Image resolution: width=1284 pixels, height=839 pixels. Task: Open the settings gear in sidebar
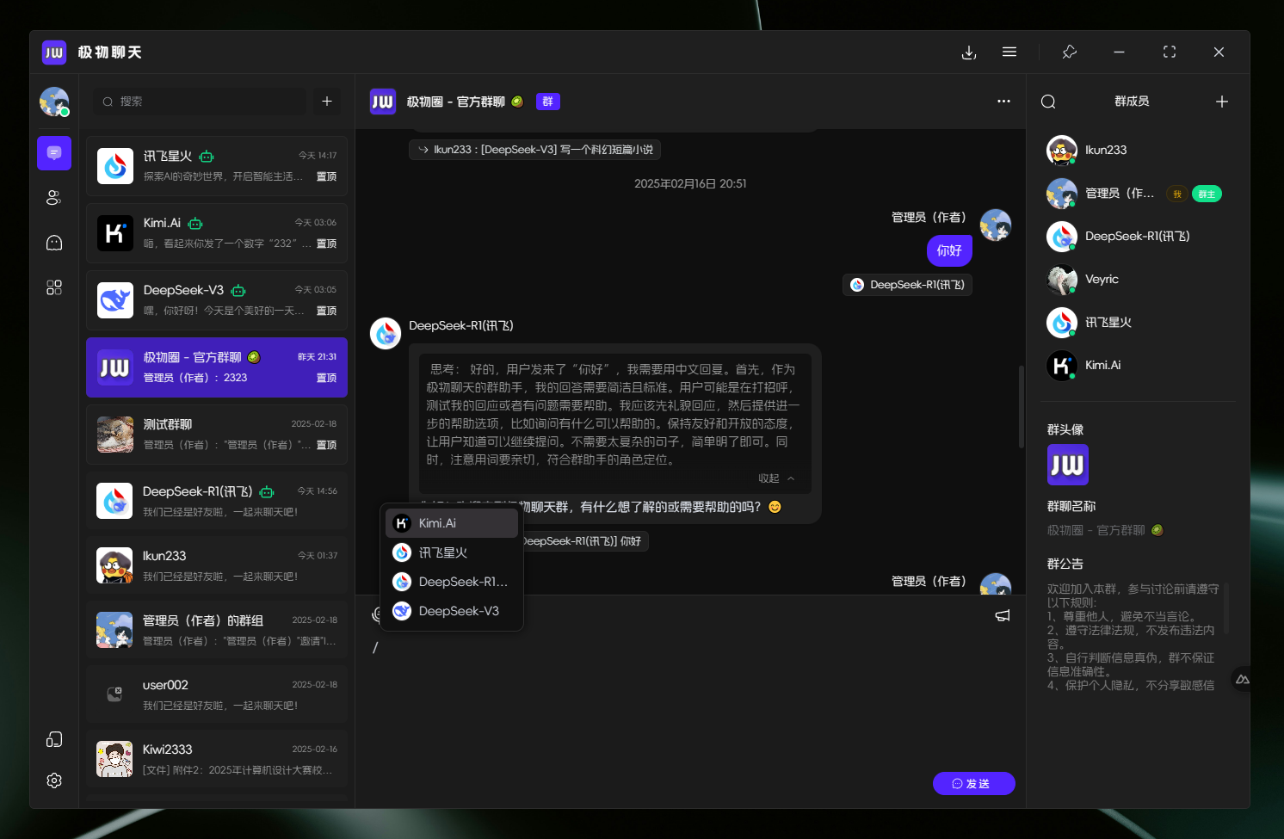tap(54, 780)
